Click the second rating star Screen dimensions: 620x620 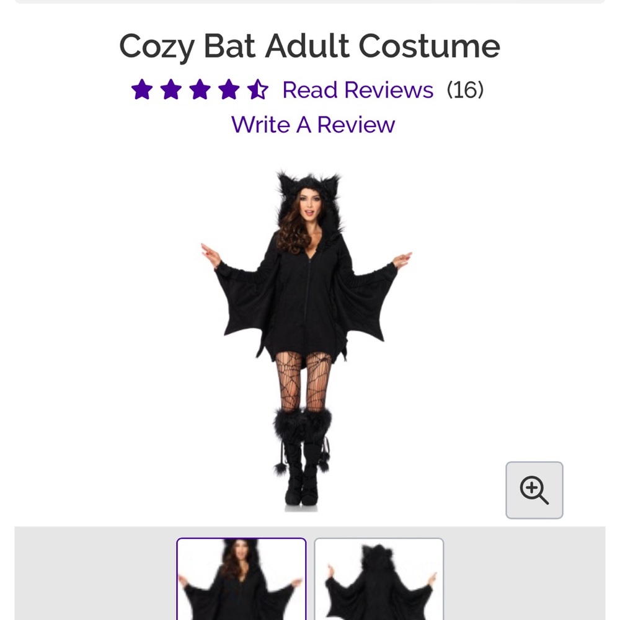(172, 90)
